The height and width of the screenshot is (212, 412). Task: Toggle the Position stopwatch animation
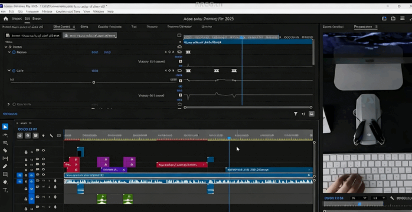14,52
